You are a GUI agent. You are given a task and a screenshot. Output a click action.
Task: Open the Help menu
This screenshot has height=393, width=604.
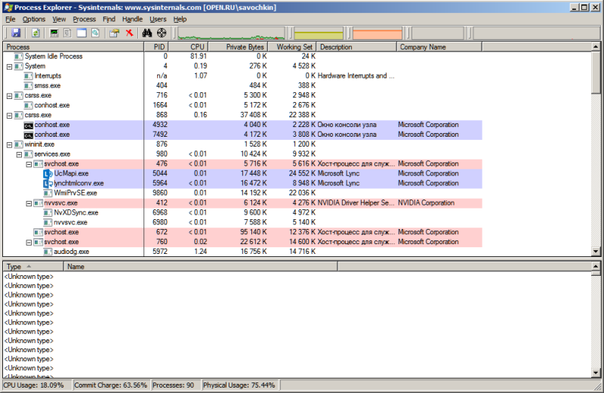pyautogui.click(x=180, y=19)
